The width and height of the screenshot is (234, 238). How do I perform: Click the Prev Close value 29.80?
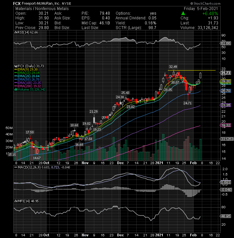pos(43,28)
